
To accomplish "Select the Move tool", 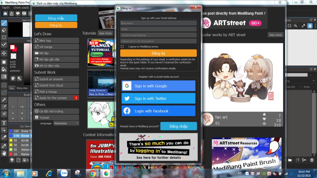I will click(x=4, y=53).
